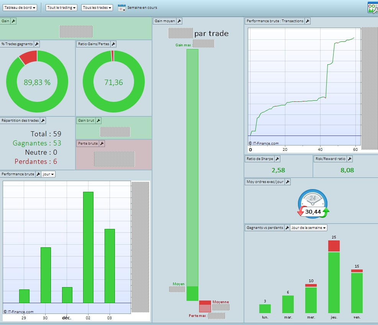Viewport: 378px width, 325px height.
Task: Open Répartition des trades wrench settings
Action: [x=43, y=121]
